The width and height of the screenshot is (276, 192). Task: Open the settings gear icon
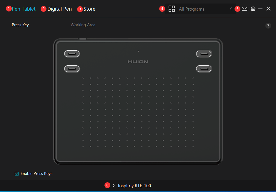click(x=253, y=9)
